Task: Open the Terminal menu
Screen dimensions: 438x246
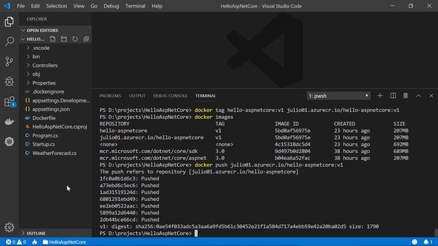Action: (x=136, y=6)
